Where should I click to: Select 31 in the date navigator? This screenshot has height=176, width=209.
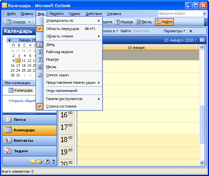pos(18,75)
